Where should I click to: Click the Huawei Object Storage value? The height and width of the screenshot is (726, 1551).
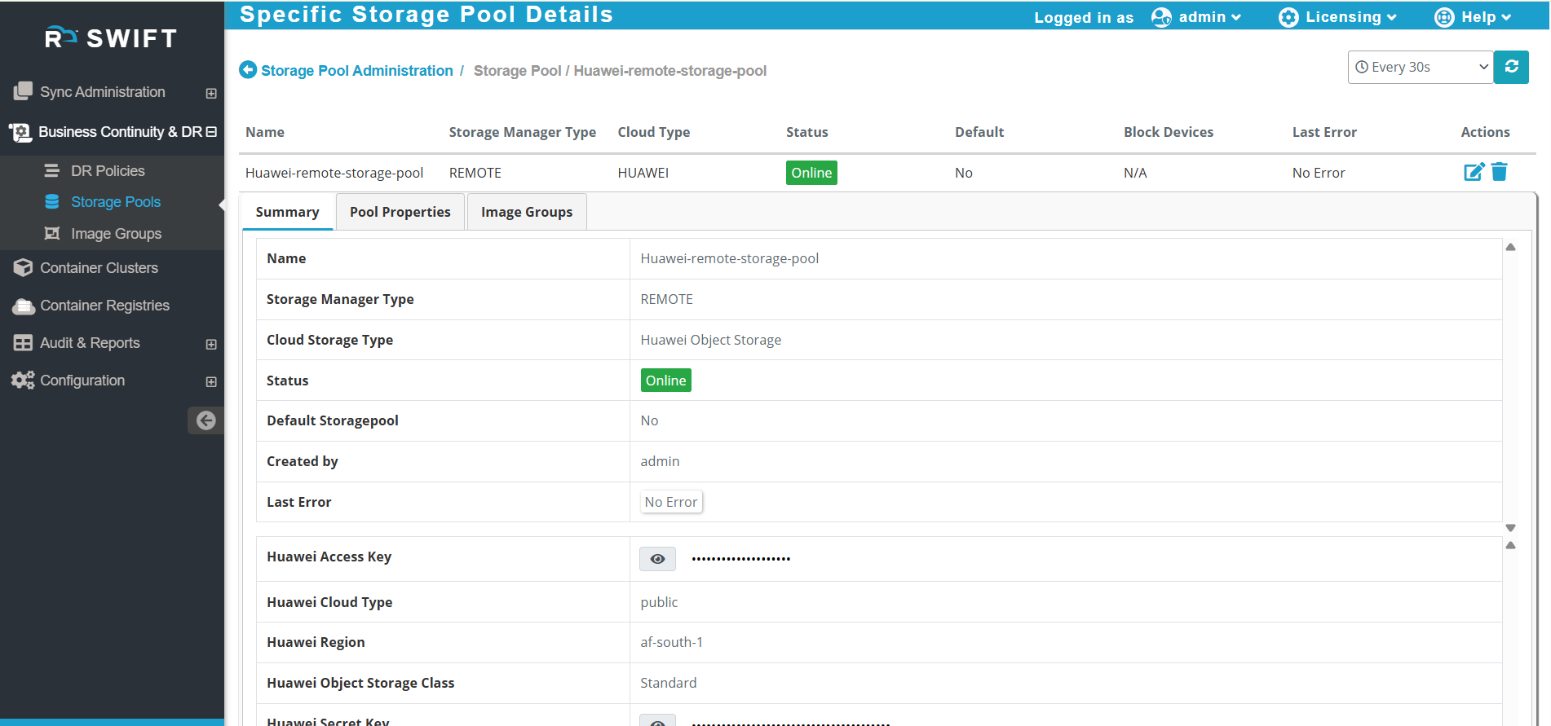tap(710, 340)
